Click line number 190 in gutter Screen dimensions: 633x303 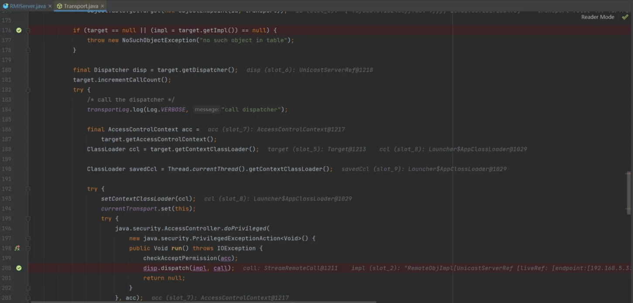pos(7,169)
